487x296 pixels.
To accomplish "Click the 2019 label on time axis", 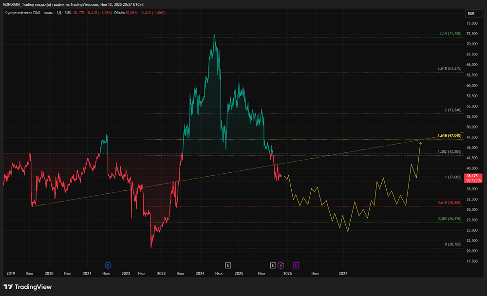I will (11, 273).
